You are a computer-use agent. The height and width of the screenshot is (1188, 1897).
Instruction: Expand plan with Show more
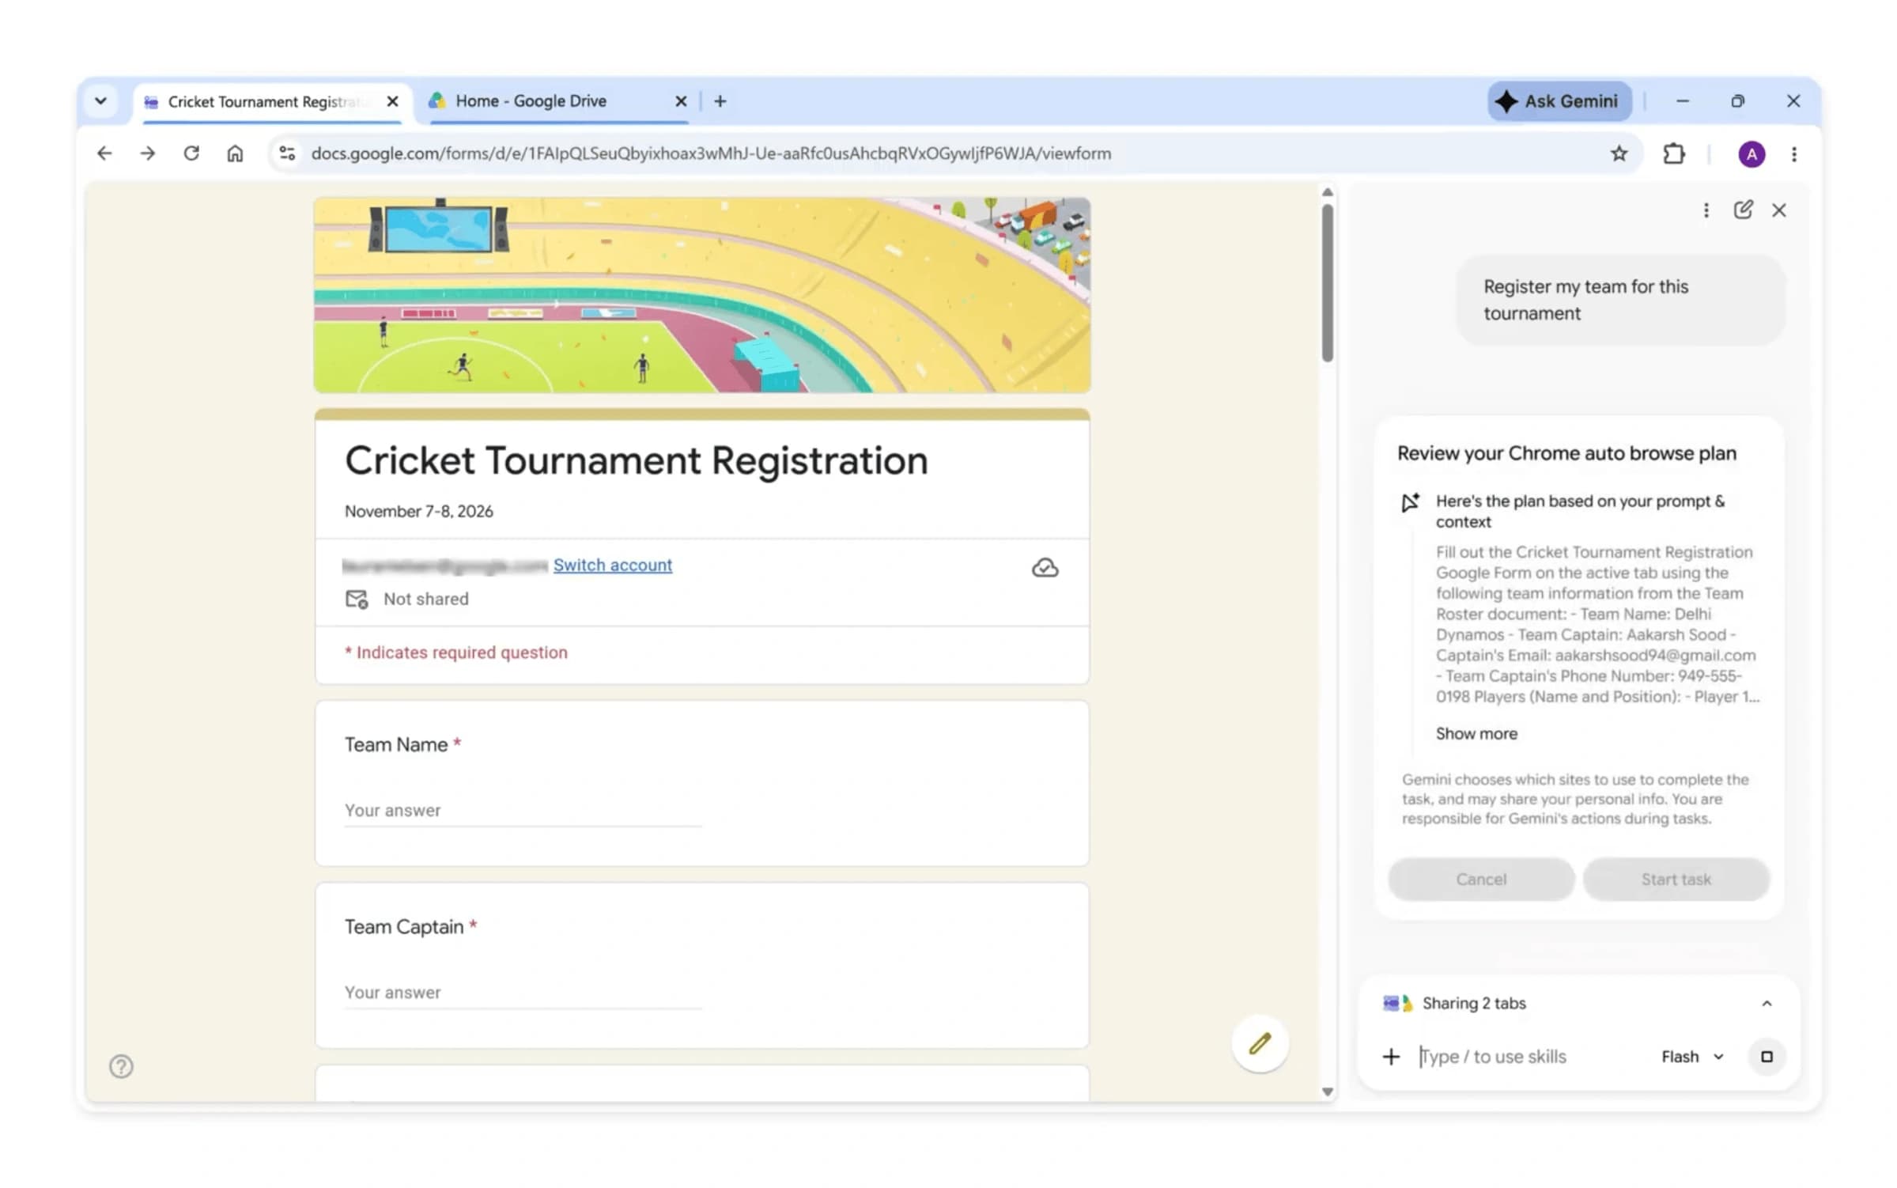click(x=1476, y=733)
